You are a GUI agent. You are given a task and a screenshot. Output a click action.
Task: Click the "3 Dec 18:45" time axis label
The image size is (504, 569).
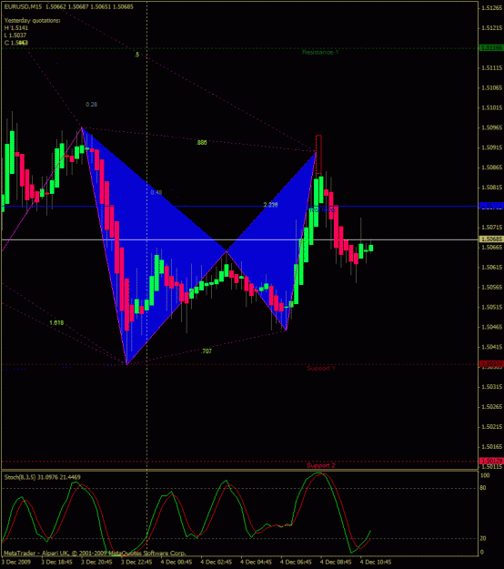point(56,562)
